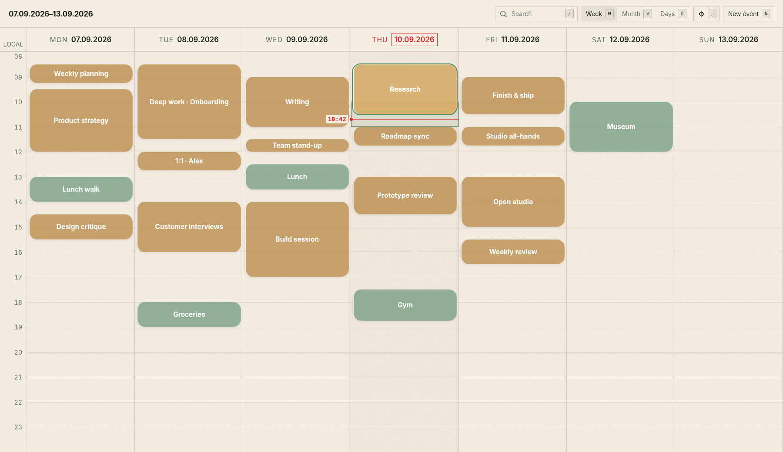Create a New event

point(748,14)
